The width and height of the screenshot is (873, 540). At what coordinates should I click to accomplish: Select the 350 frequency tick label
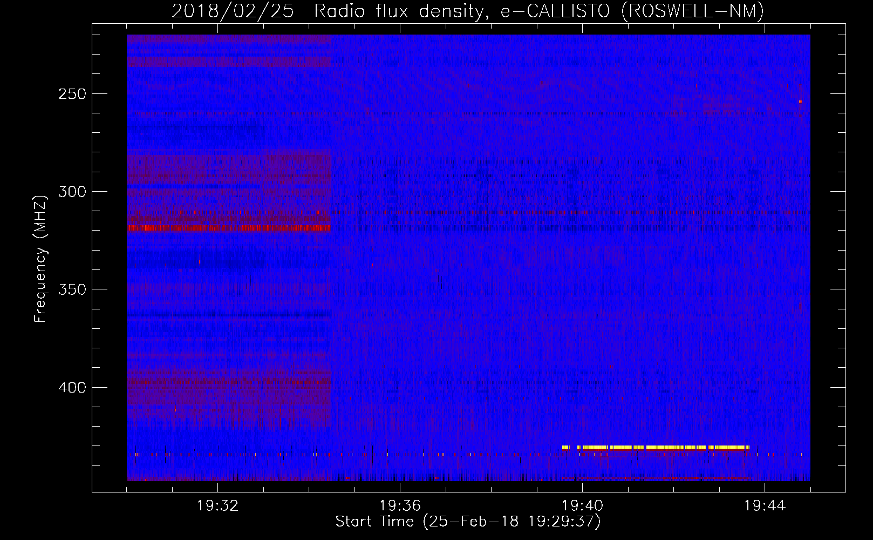click(x=72, y=290)
